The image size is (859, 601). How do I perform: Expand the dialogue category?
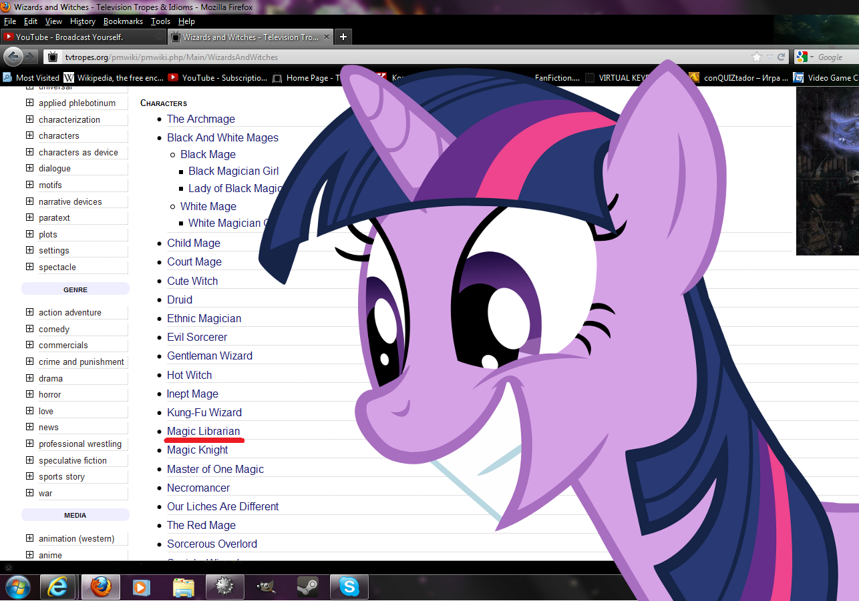[29, 168]
